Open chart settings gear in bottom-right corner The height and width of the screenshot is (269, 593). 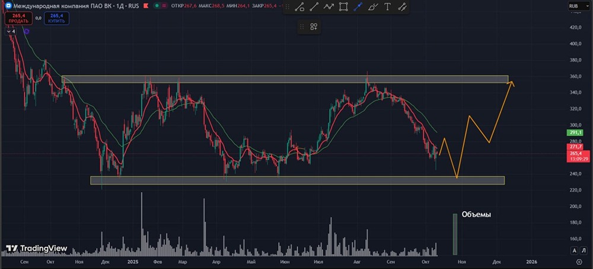pos(579,261)
